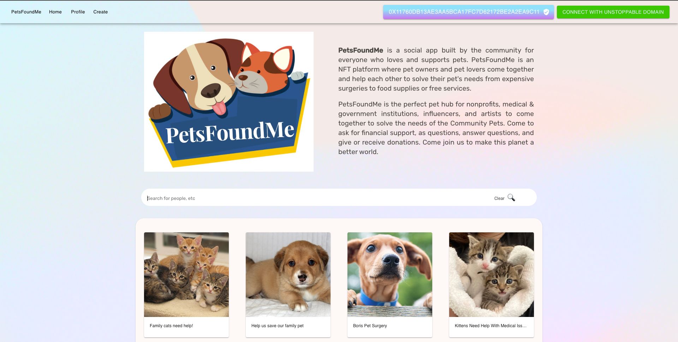Click the PetsFoundMe brand link in navbar
The width and height of the screenshot is (678, 342).
point(26,12)
